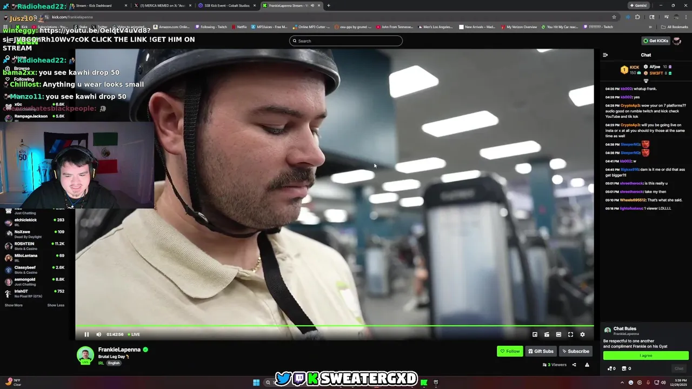
Task: Click the I agree chat rules button
Action: [646, 356]
